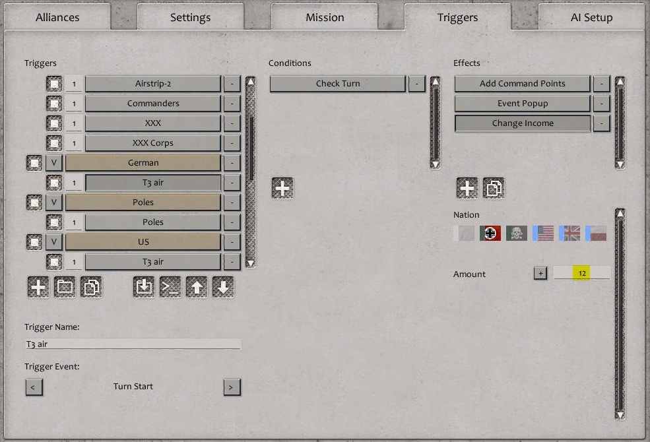This screenshot has height=442, width=650.
Task: Select the blank neutral flag nation
Action: click(x=464, y=234)
